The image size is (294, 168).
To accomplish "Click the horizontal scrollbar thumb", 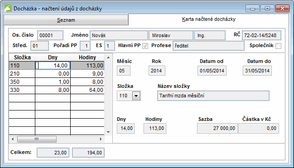I will point(37,139).
